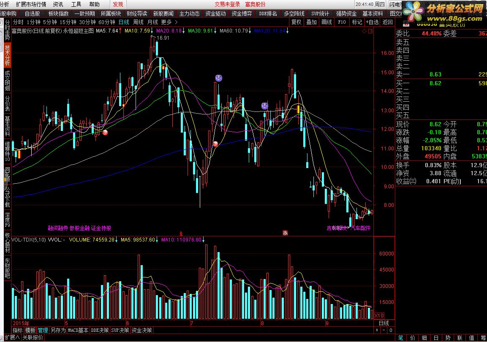Click the red rectangle icon beside the diamond

(x=370, y=31)
